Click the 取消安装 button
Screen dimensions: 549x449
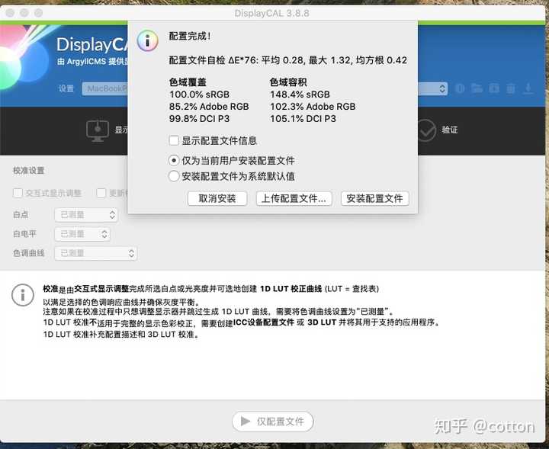[x=217, y=198]
